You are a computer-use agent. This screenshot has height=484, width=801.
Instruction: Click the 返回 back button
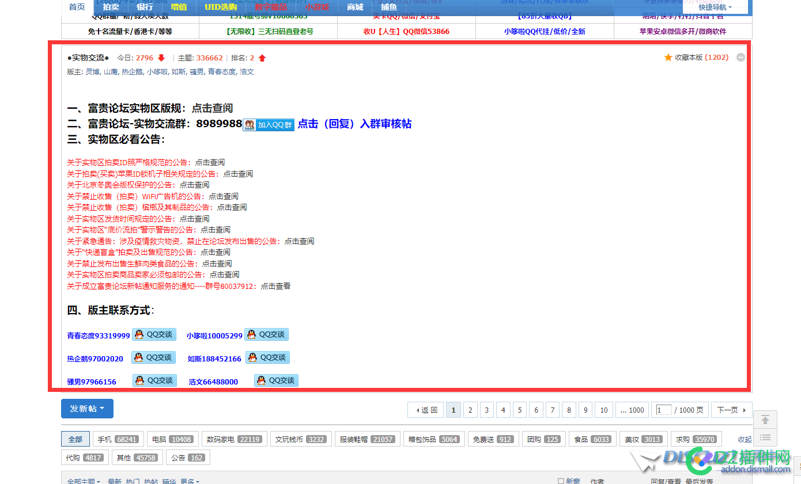426,410
